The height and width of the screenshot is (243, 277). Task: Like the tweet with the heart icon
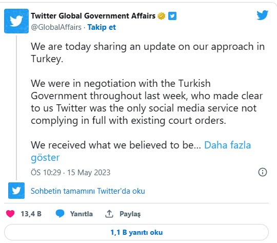pos(10,214)
